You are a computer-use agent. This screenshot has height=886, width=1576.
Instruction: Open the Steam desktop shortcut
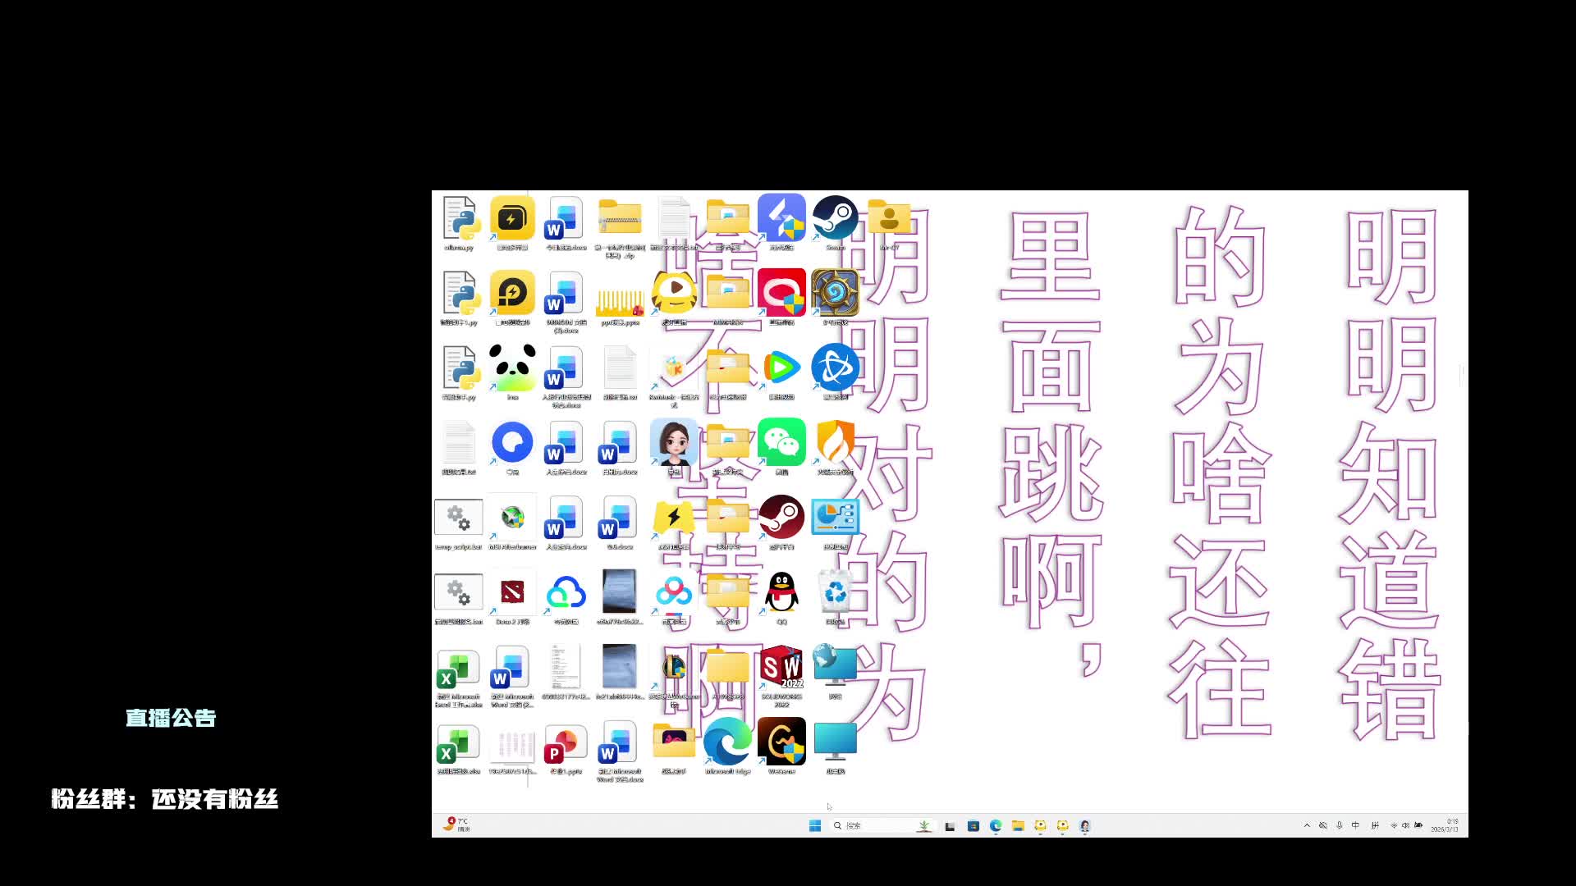[x=835, y=218]
